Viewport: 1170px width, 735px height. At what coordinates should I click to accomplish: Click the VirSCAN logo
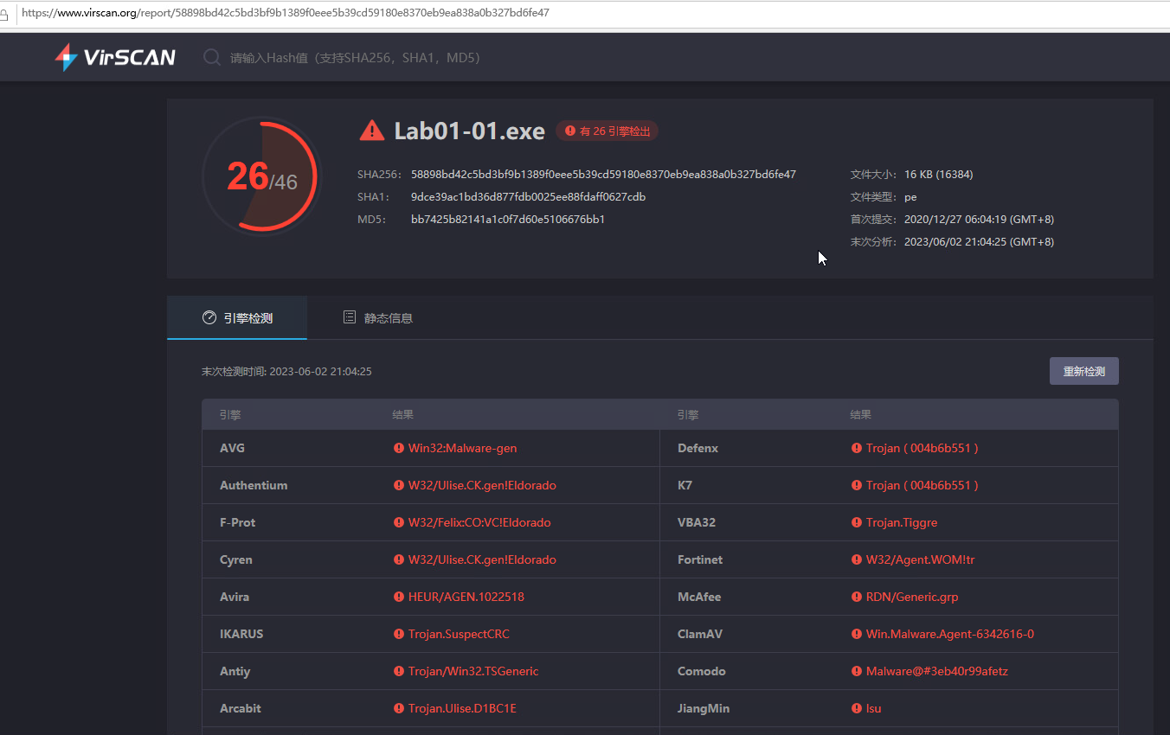(x=114, y=58)
